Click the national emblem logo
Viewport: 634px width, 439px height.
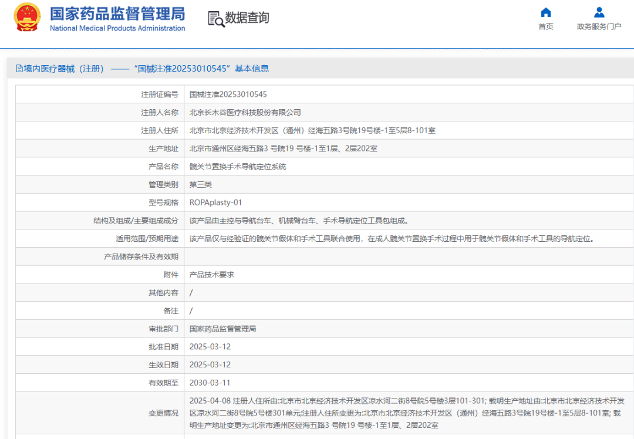[x=27, y=17]
